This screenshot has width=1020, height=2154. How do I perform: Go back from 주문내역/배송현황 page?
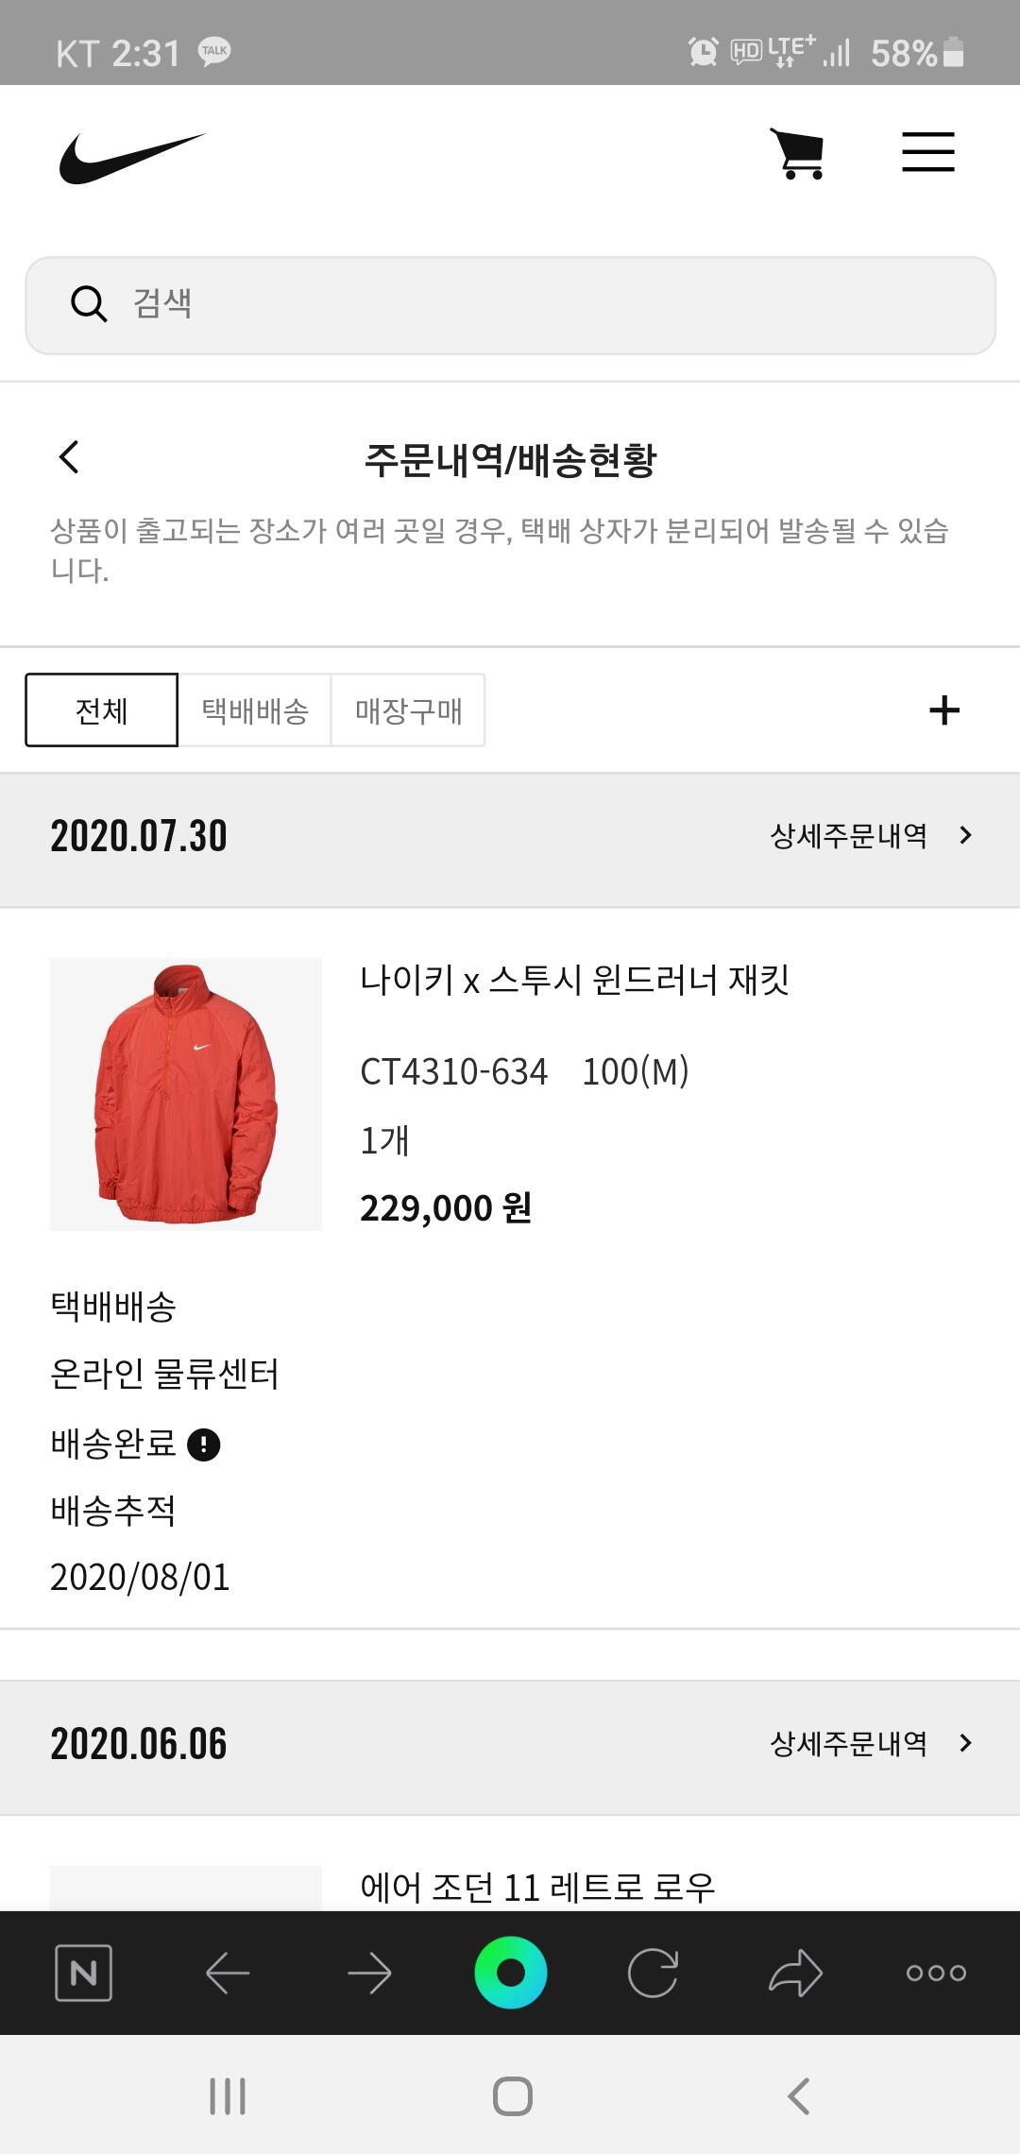(x=69, y=458)
